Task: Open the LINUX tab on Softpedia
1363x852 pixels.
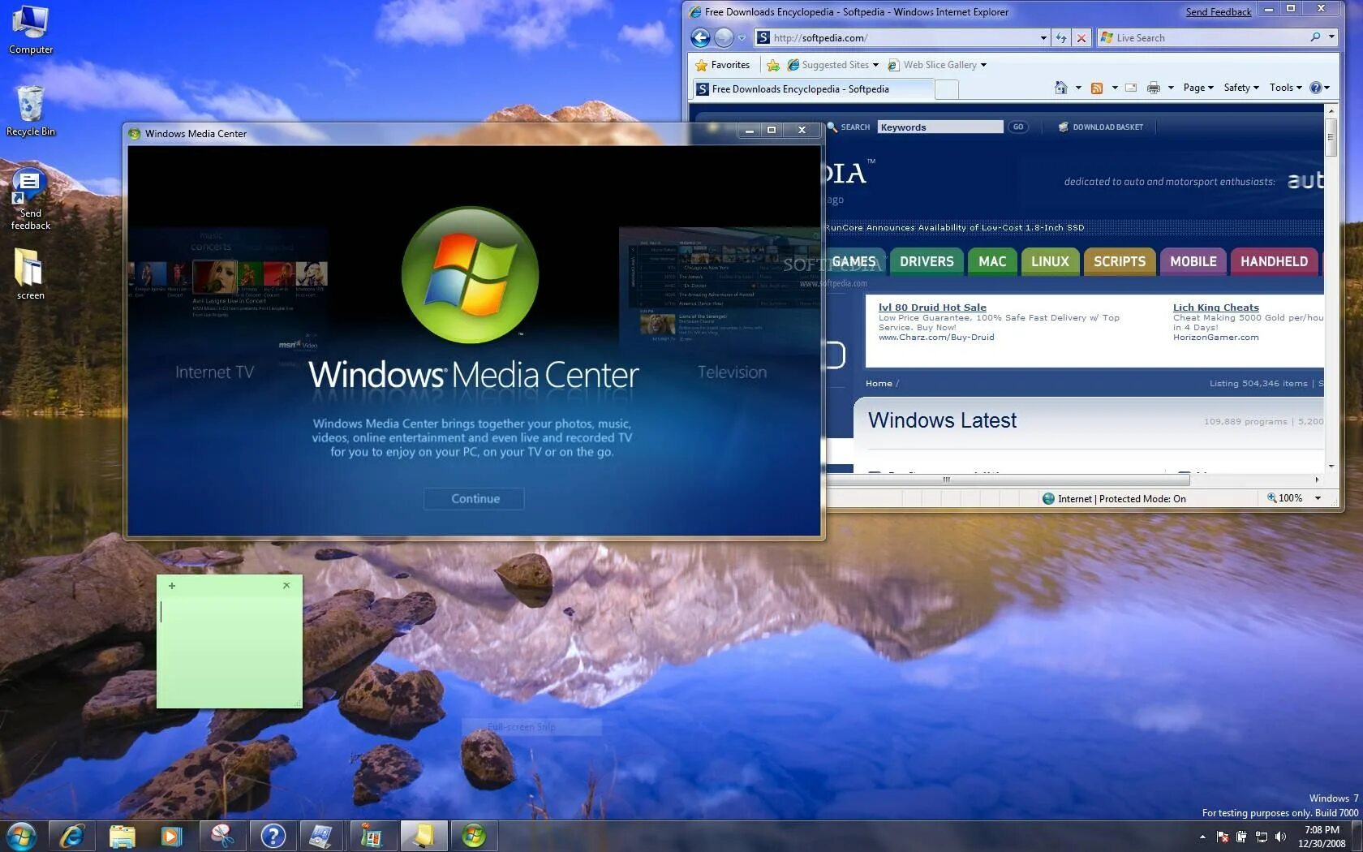Action: [x=1050, y=261]
